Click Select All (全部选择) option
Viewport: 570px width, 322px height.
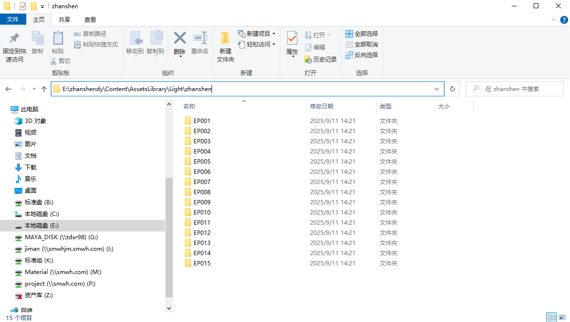coord(361,34)
